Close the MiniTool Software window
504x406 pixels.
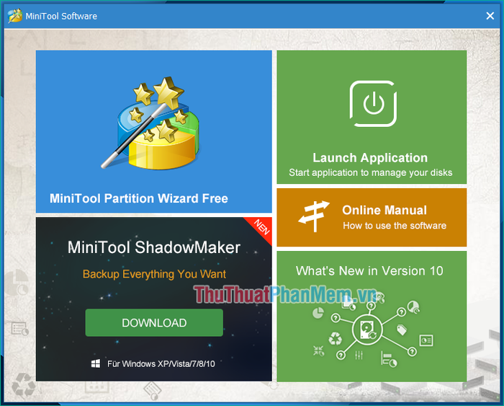coord(490,16)
